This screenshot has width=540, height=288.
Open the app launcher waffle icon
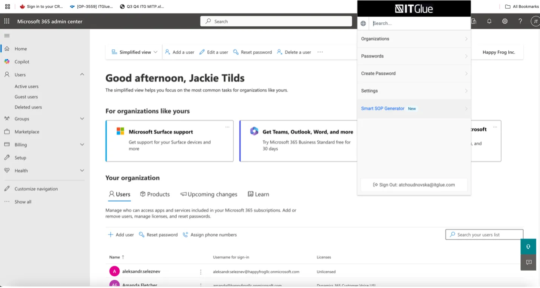pos(7,22)
